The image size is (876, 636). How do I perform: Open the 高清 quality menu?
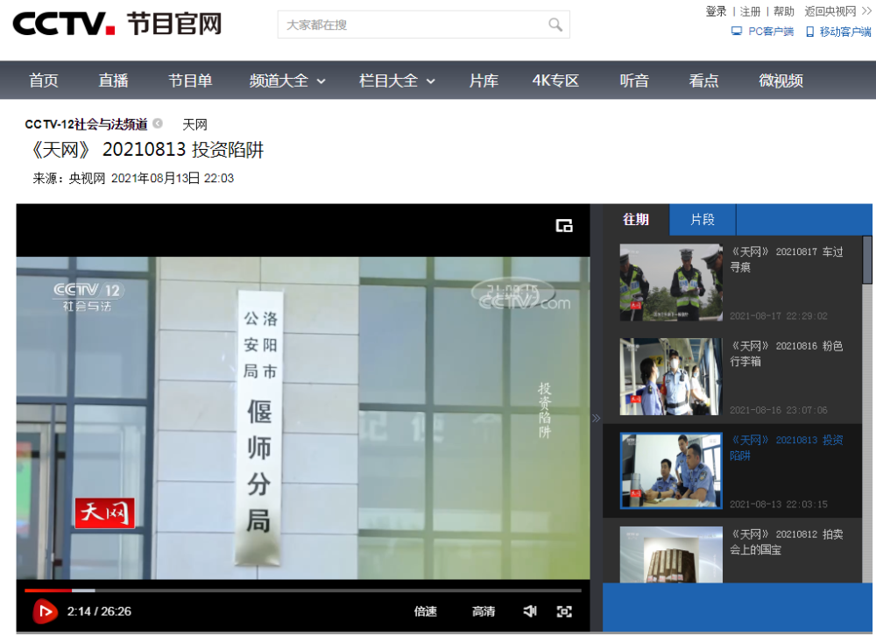coord(484,611)
